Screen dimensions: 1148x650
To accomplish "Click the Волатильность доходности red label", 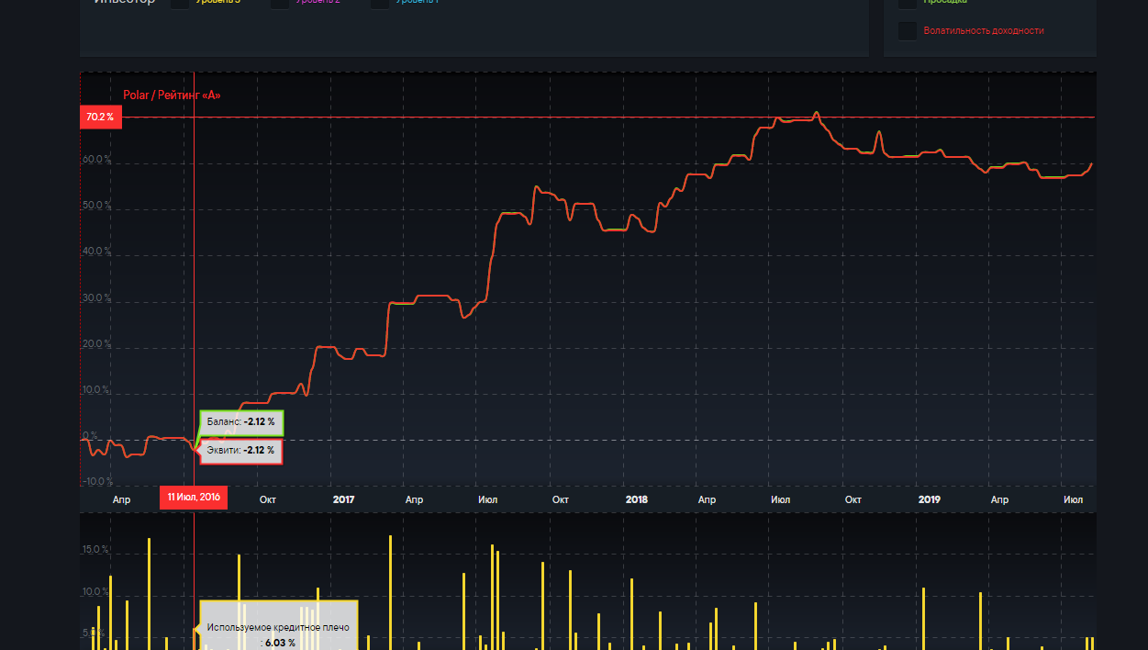I will [x=984, y=31].
